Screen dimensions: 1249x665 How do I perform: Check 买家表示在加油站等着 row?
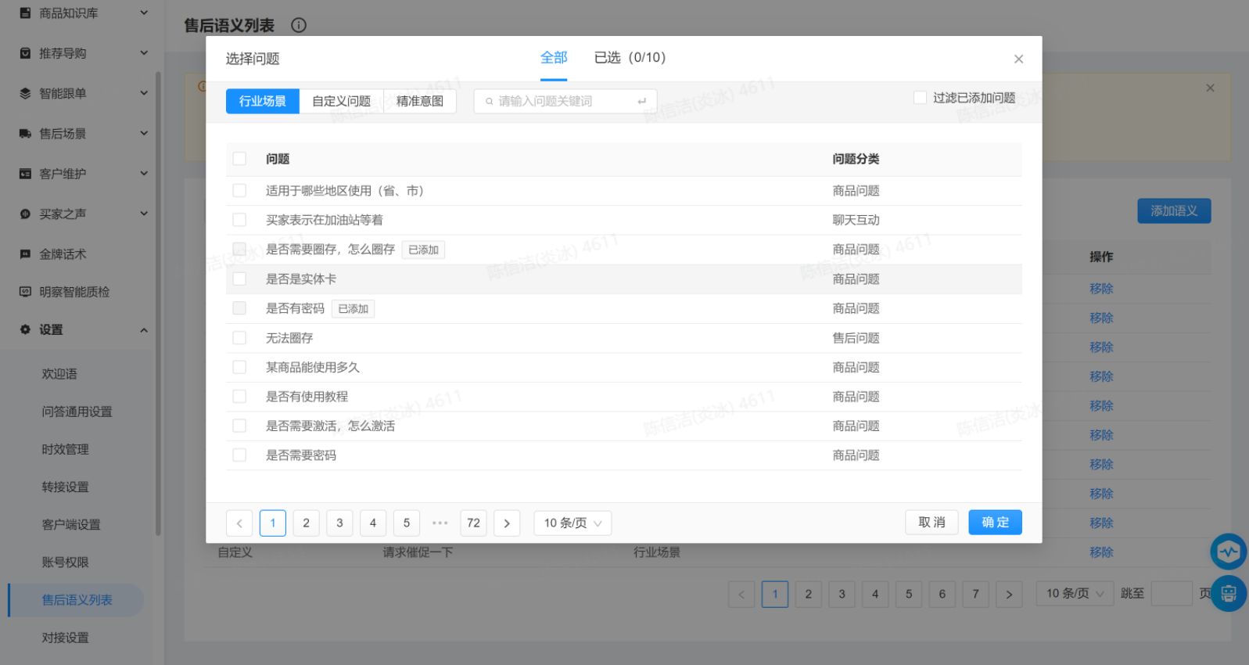point(239,220)
